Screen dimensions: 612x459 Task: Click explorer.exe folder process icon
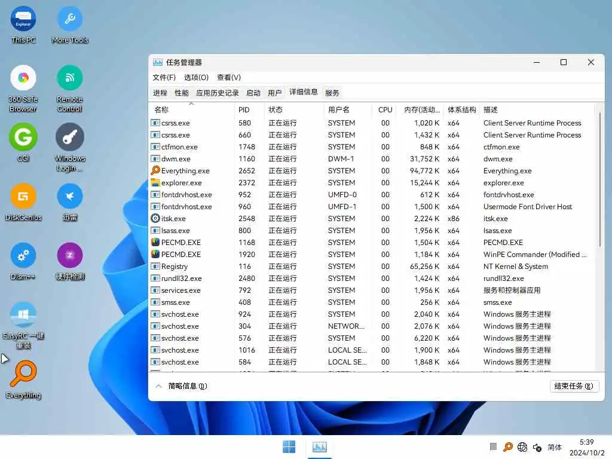[155, 183]
